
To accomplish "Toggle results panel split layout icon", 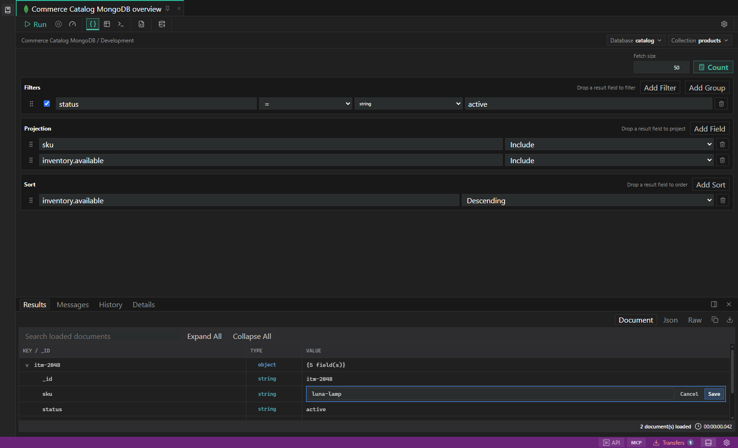I will tap(714, 304).
